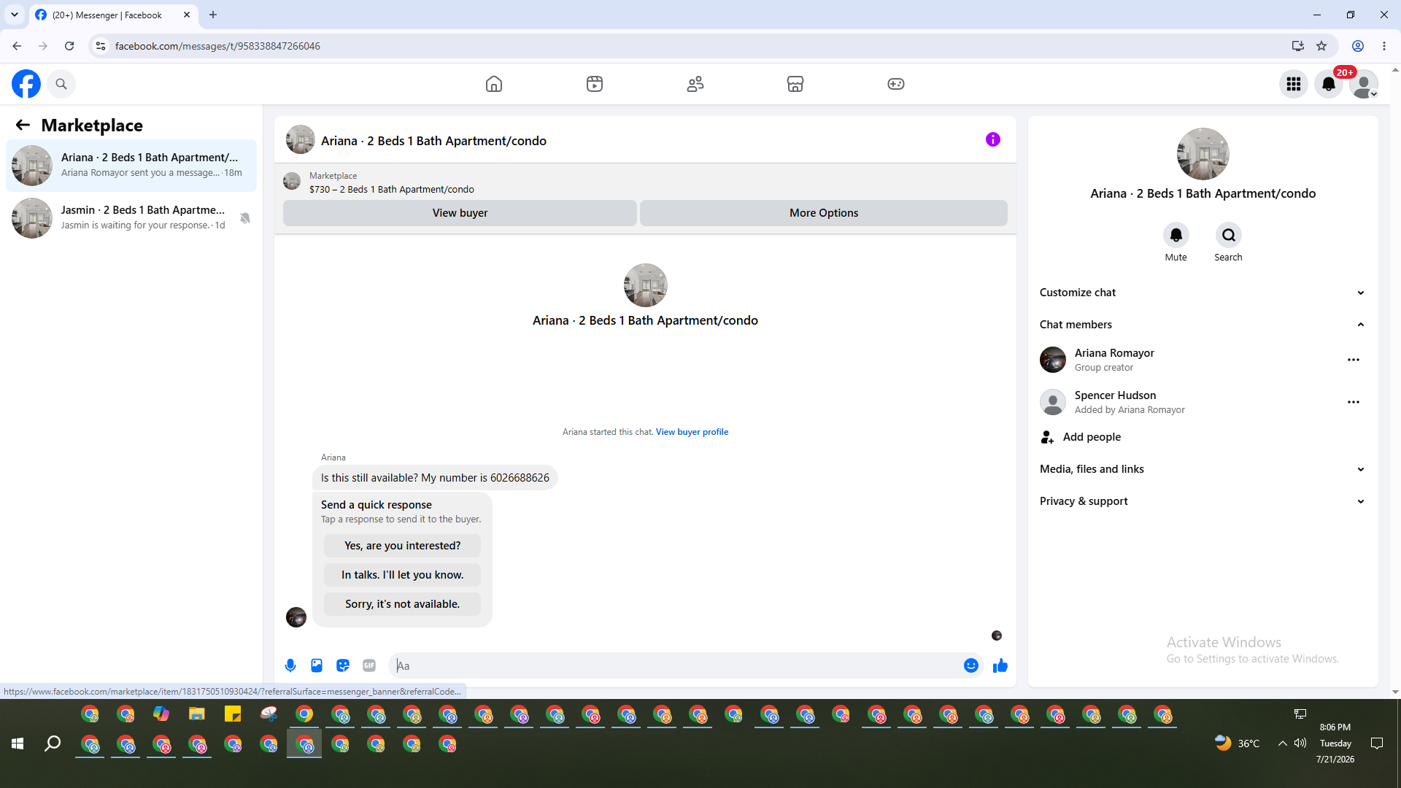Select the Jasmin 2 Beds conversation
Viewport: 1401px width, 788px height.
coord(131,218)
